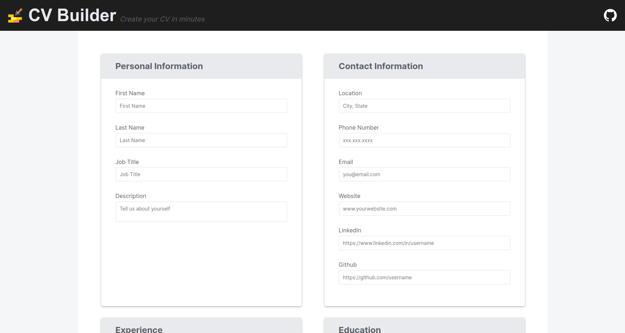Viewport: 625px width, 333px height.
Task: Click the Personal Information section header
Action: point(159,66)
